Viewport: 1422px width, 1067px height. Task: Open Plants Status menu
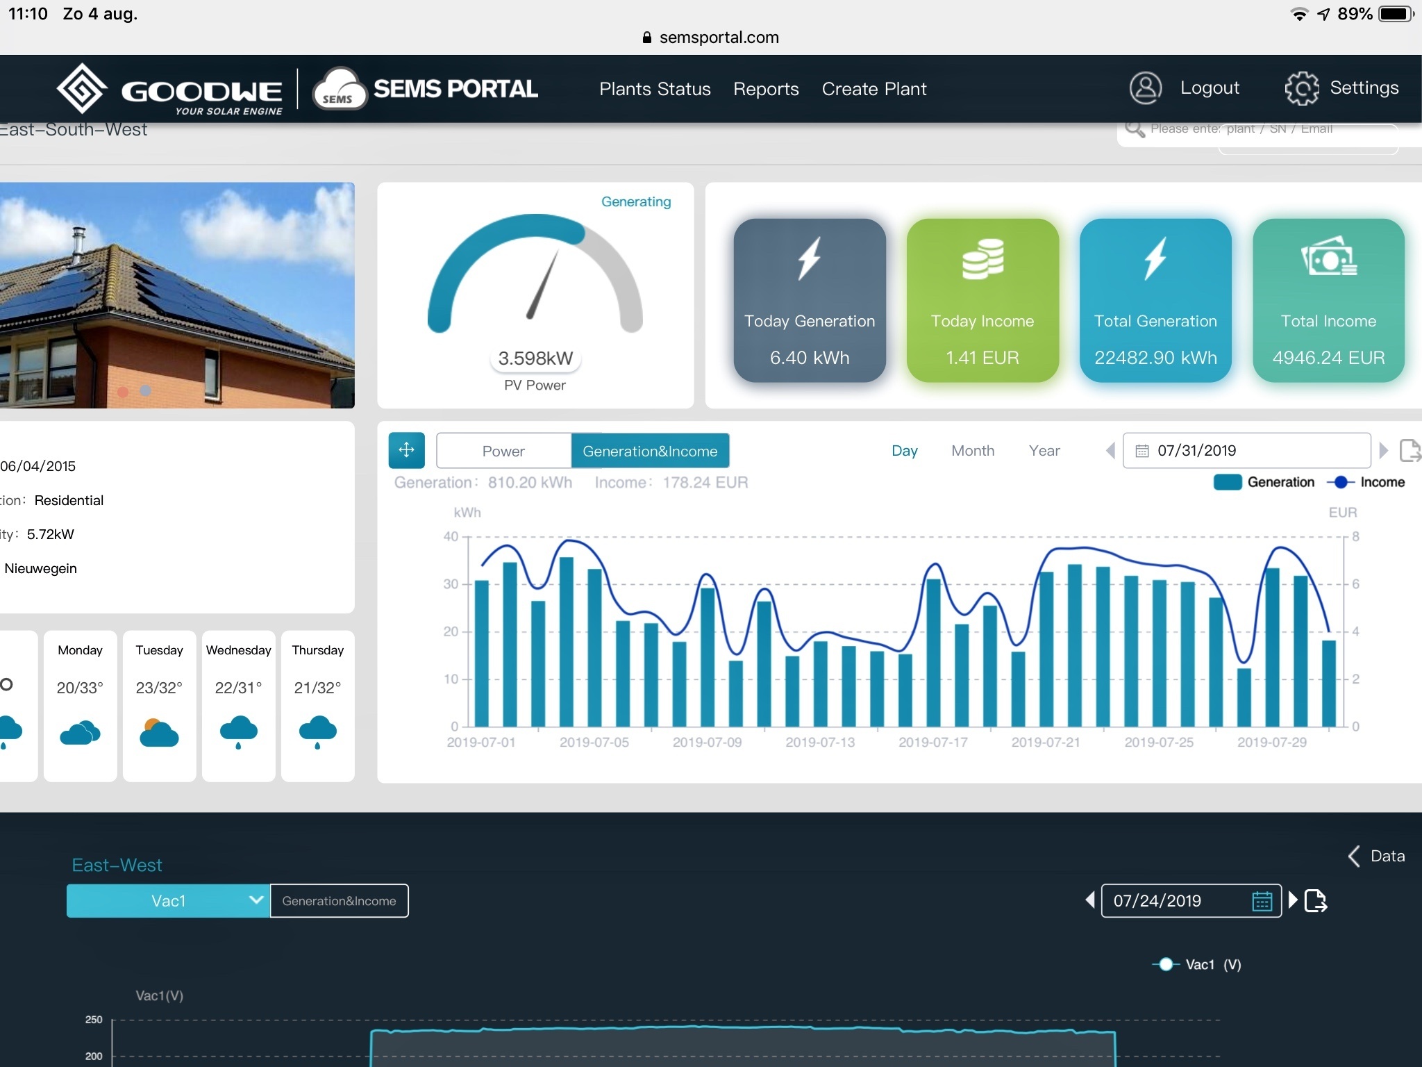coord(655,89)
